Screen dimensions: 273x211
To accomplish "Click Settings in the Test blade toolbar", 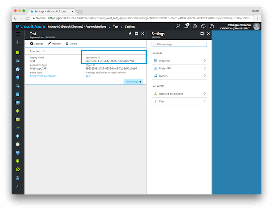I will pyautogui.click(x=36, y=44).
